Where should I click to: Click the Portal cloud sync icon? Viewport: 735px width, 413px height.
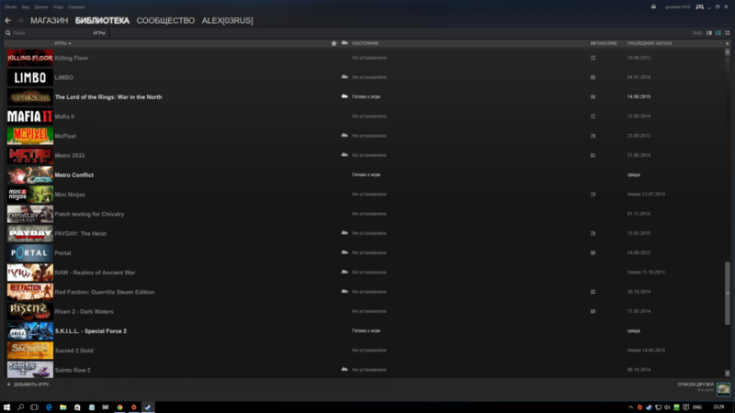click(x=345, y=252)
